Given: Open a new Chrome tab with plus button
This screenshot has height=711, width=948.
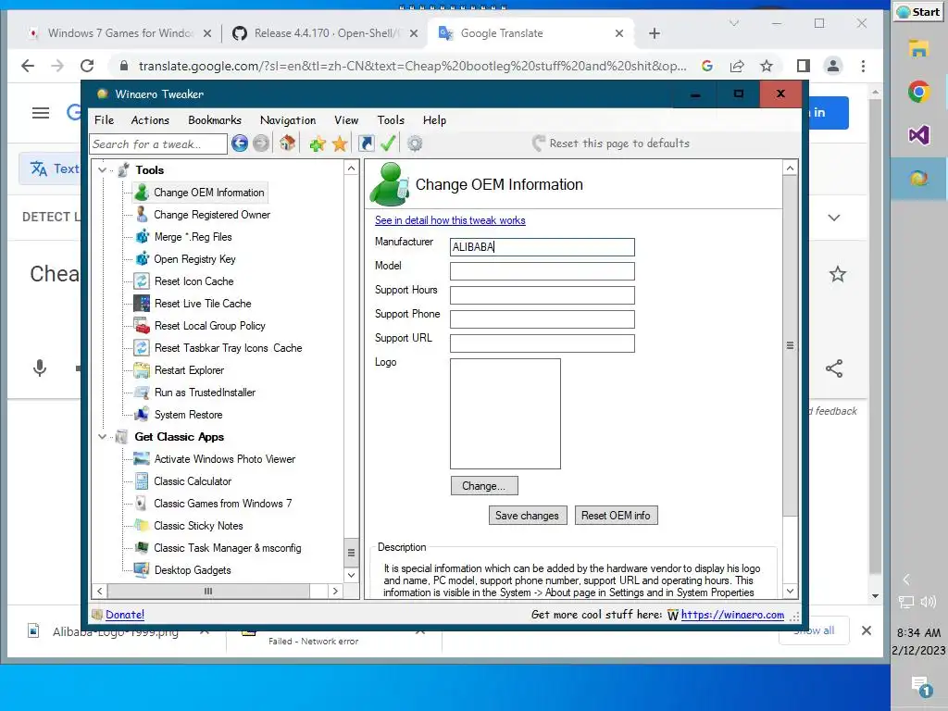Looking at the screenshot, I should 655,33.
